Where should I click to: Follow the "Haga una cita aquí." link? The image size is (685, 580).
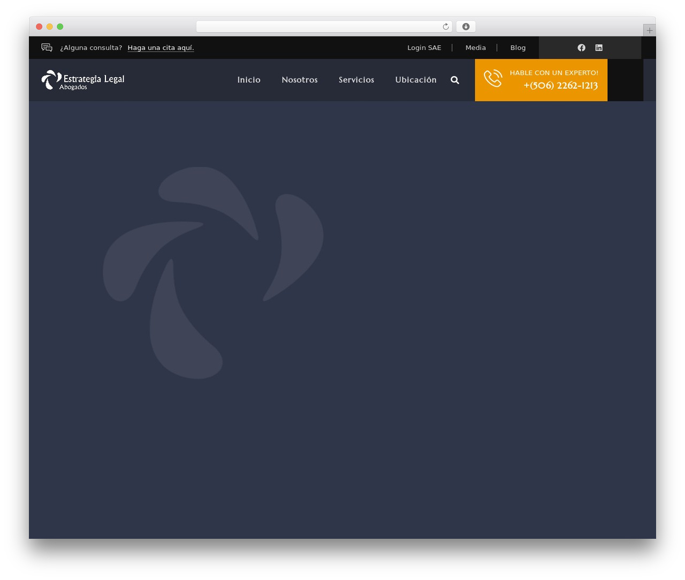[x=161, y=48]
